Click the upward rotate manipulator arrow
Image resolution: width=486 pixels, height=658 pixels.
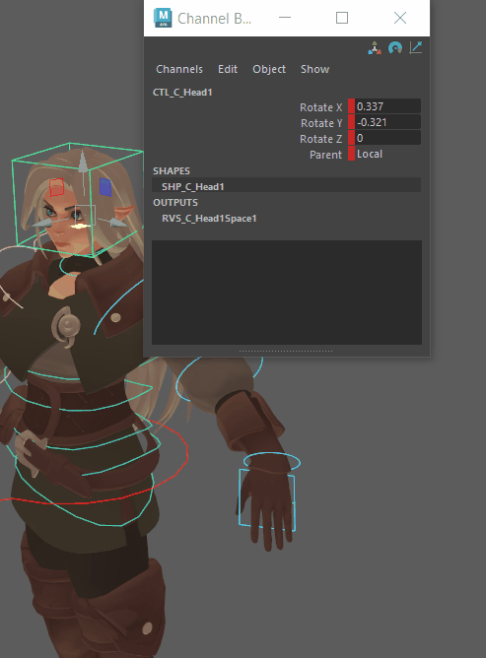pos(83,162)
